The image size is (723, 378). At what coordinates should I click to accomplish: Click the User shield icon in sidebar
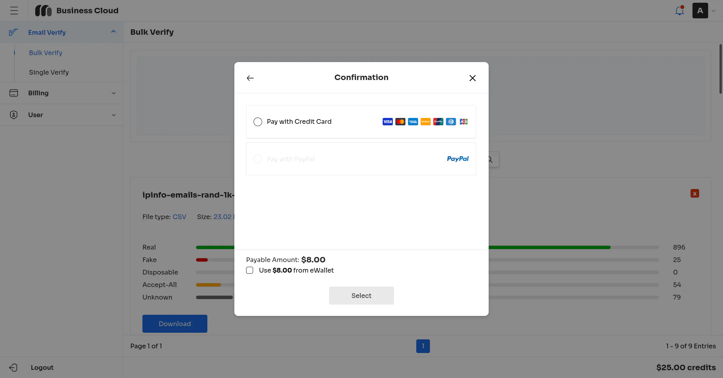pos(14,115)
